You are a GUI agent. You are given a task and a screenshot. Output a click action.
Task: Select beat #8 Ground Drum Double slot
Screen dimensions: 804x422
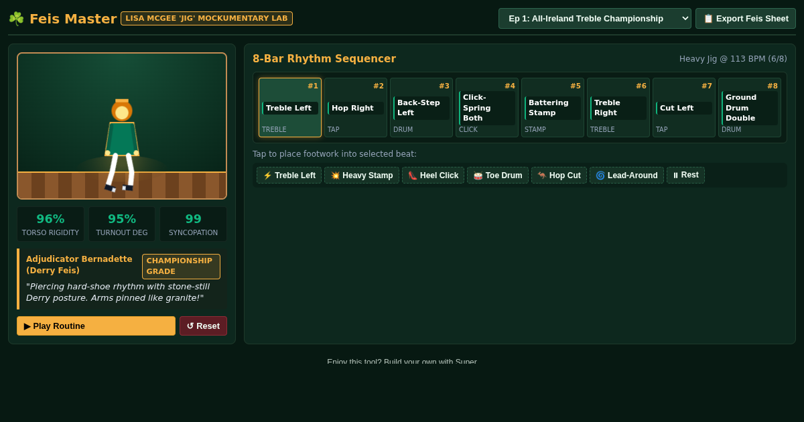tap(750, 108)
